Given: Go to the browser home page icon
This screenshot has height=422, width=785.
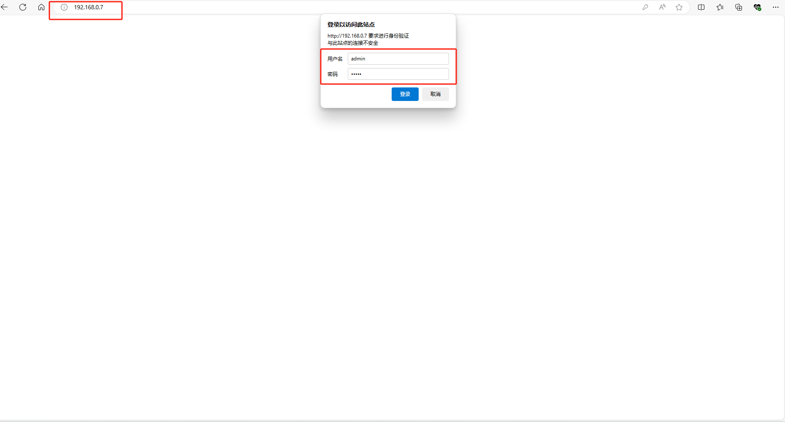Looking at the screenshot, I should tap(41, 7).
